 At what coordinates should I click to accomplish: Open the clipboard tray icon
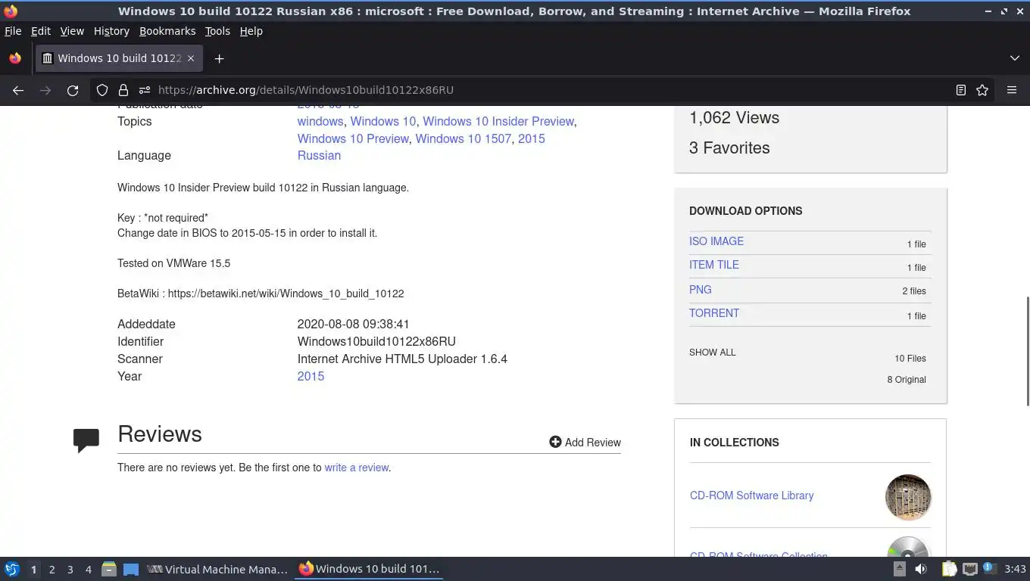tap(949, 569)
